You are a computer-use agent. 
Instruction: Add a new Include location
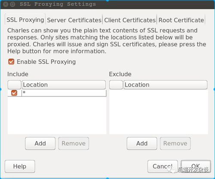pos(40,143)
